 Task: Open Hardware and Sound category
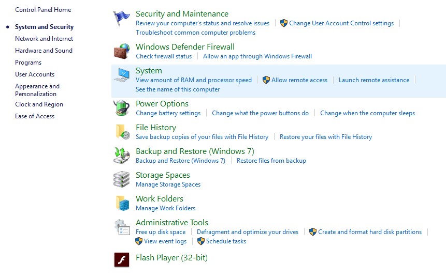[x=44, y=51]
